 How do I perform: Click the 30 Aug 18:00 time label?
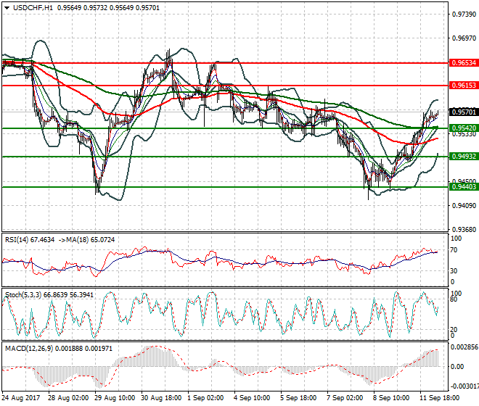point(161,398)
